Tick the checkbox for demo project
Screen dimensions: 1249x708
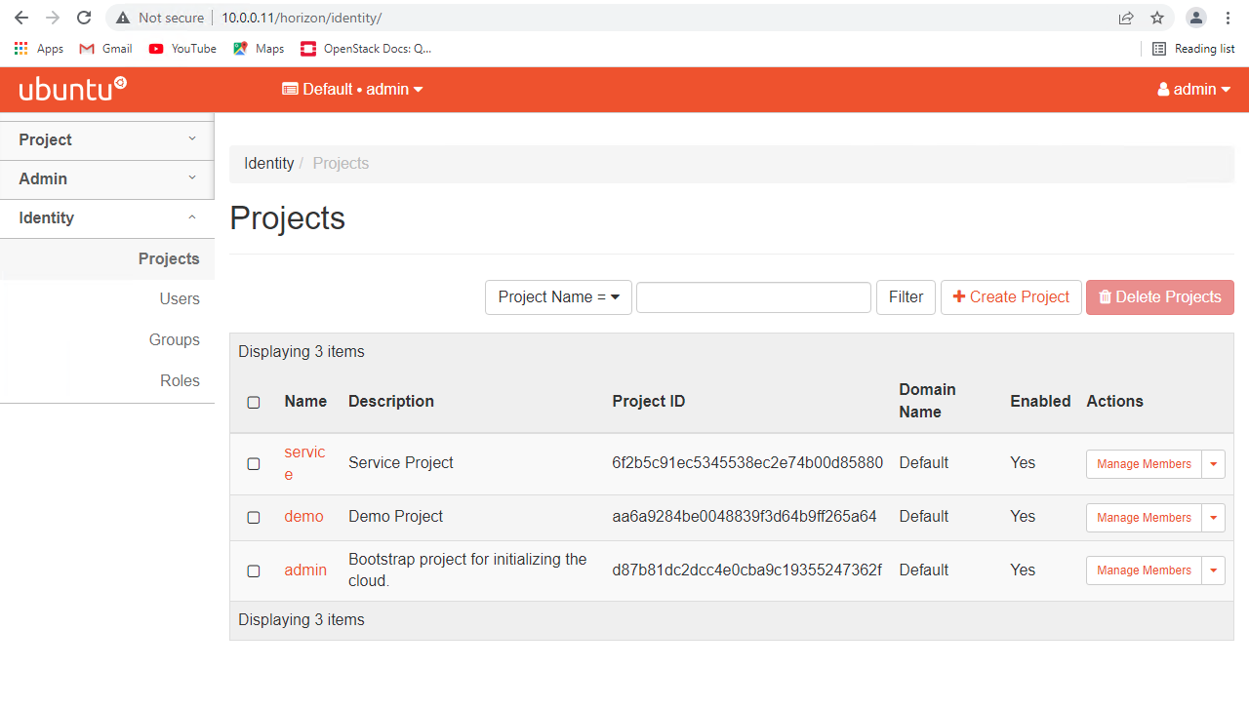[x=254, y=518]
